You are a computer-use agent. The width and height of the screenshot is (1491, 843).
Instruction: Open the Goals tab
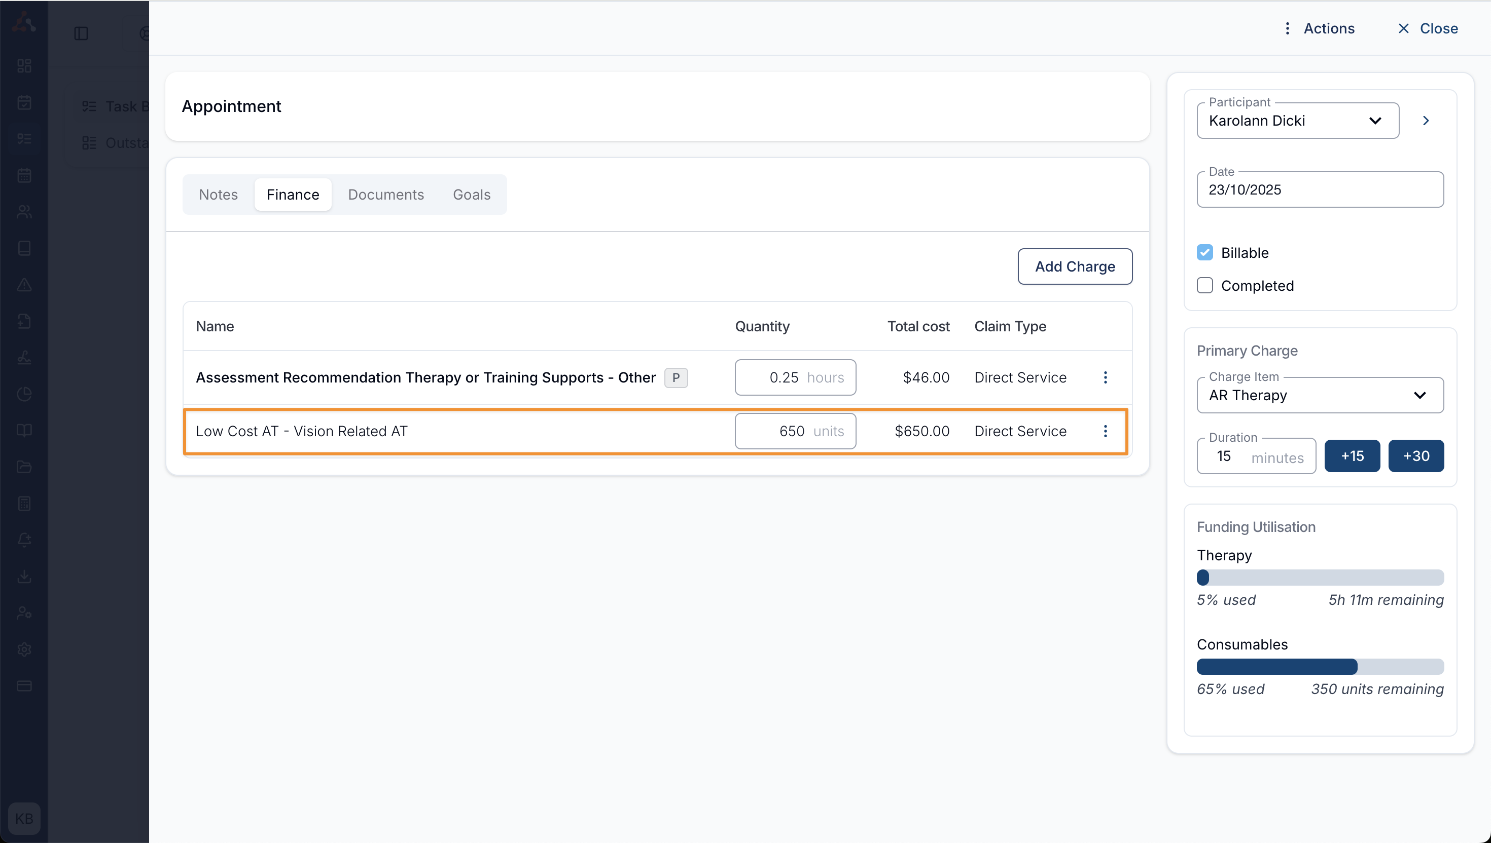click(x=471, y=195)
